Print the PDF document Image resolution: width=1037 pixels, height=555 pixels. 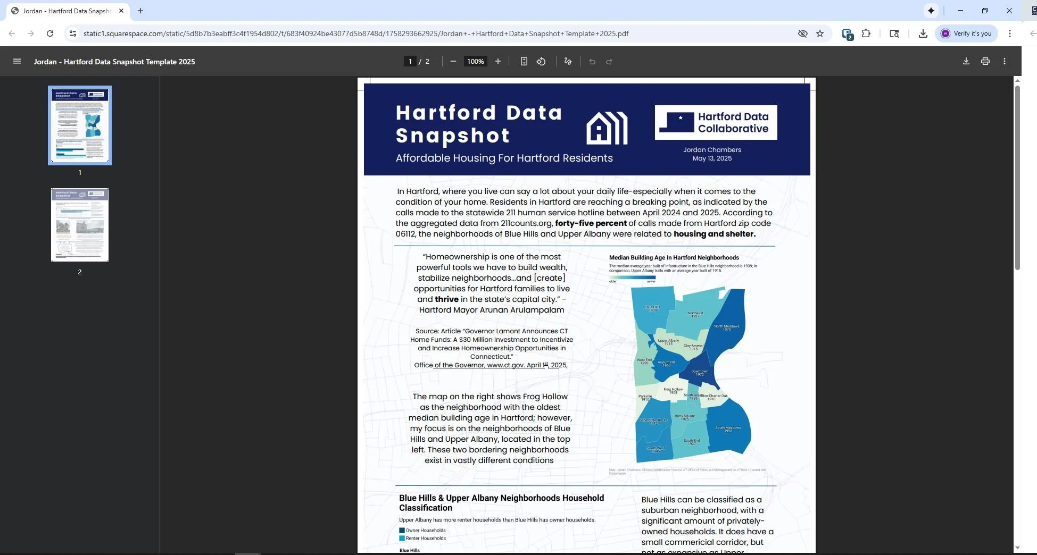coord(985,62)
